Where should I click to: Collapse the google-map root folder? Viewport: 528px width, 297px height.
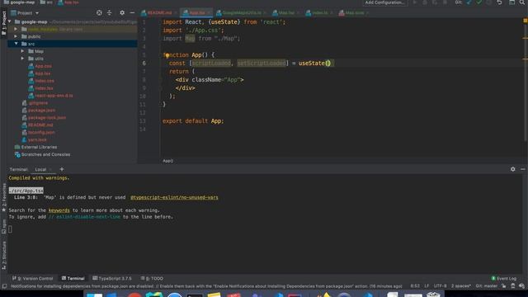click(10, 21)
